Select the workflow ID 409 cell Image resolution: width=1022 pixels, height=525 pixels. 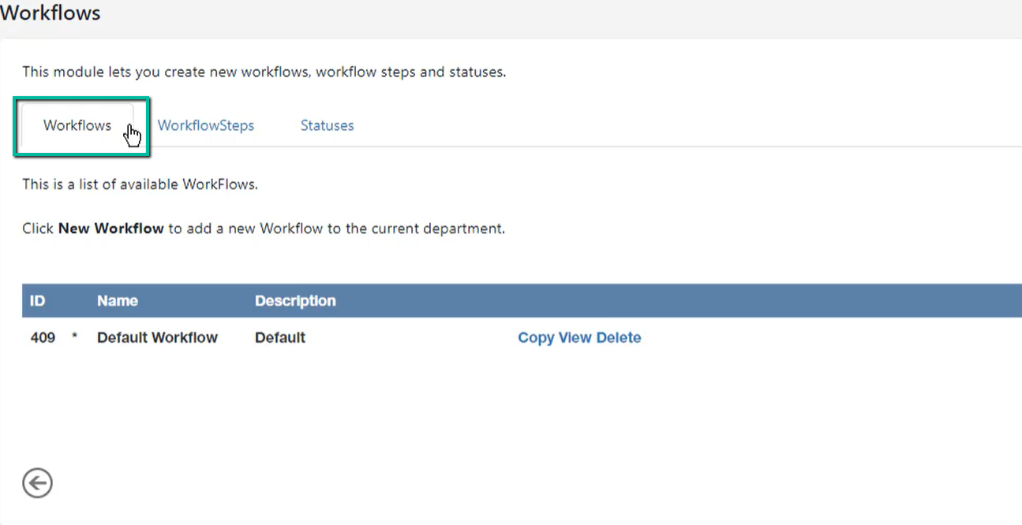point(43,337)
